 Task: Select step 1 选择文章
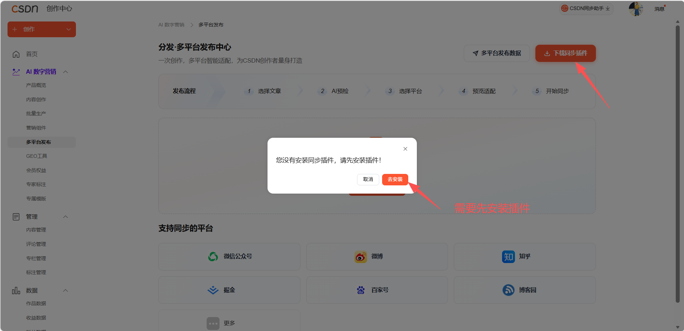click(x=263, y=91)
